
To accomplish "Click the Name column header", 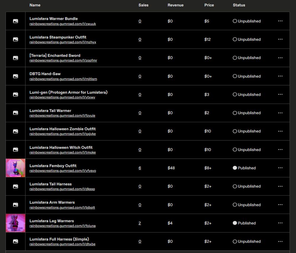I will tap(35, 5).
